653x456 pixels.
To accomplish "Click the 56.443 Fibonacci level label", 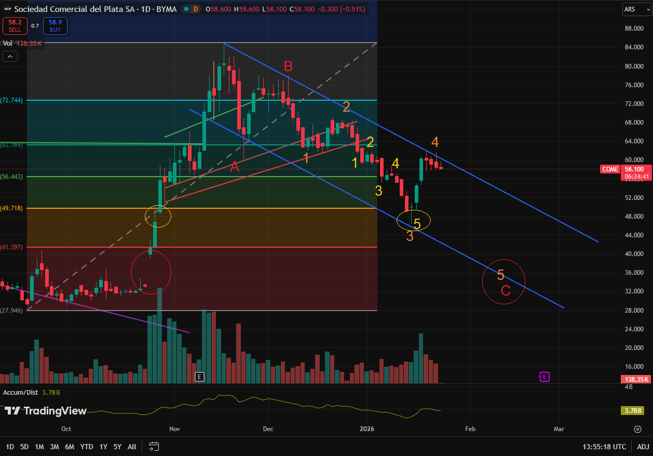I will click(x=11, y=177).
